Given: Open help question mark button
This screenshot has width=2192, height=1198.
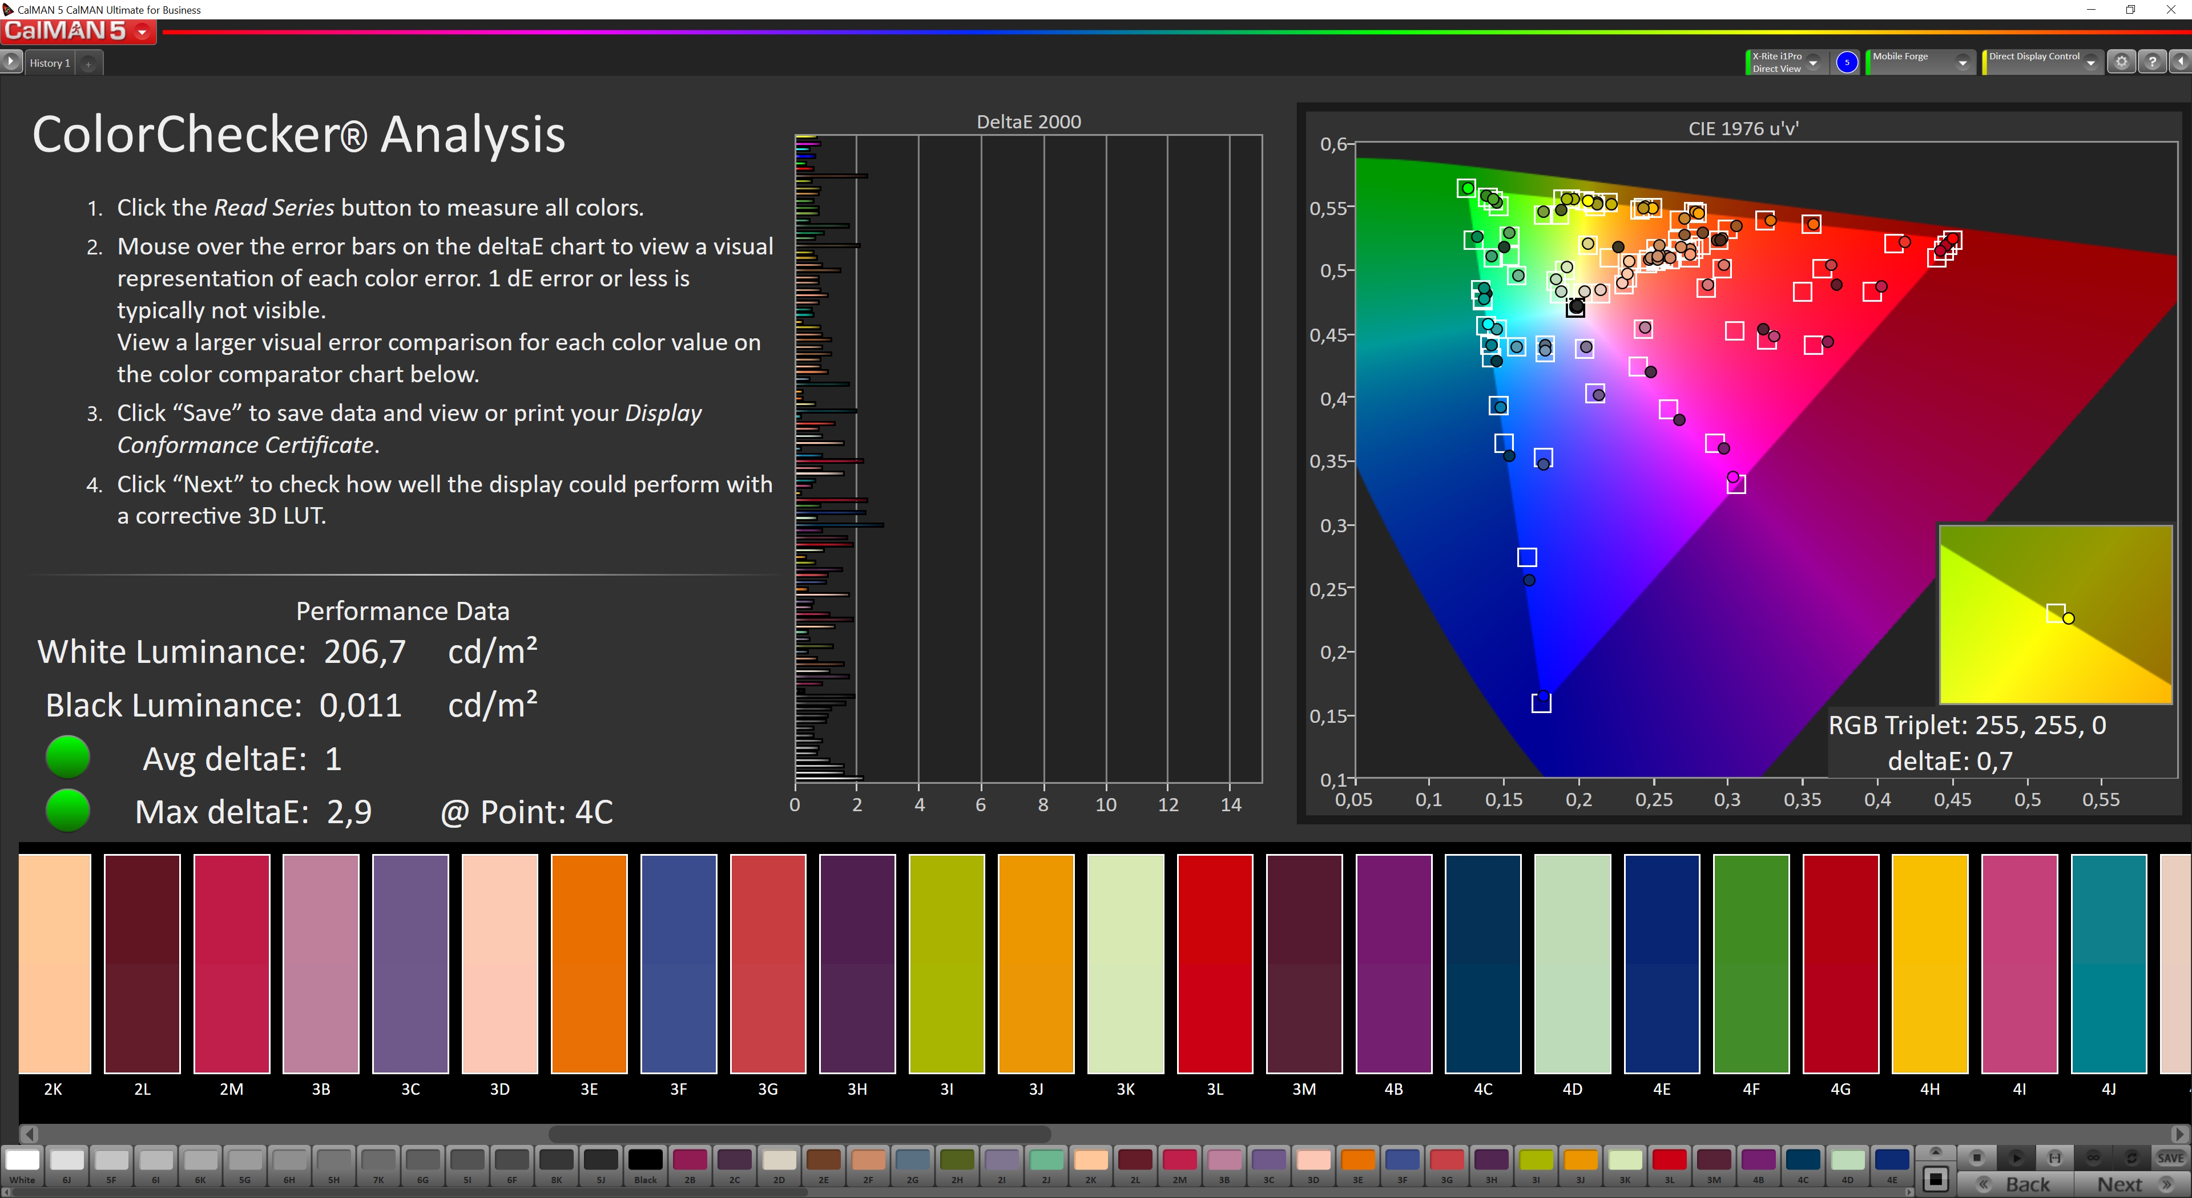Looking at the screenshot, I should point(2152,62).
